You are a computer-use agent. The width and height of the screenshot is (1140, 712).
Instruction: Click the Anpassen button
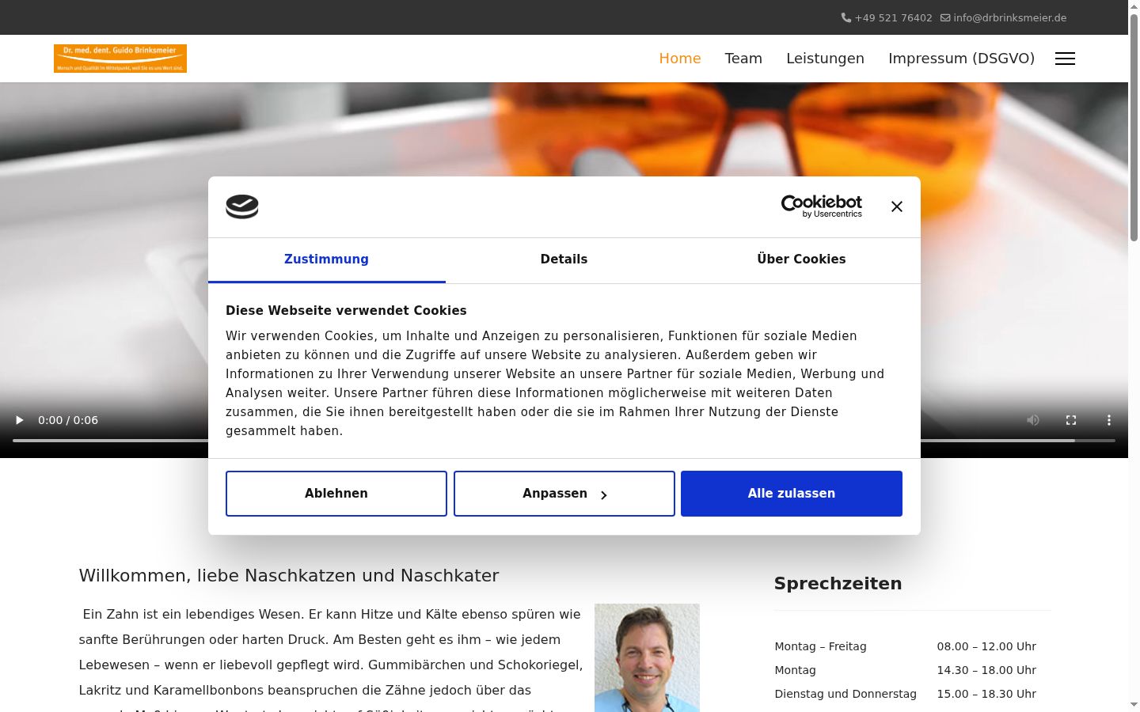[564, 494]
